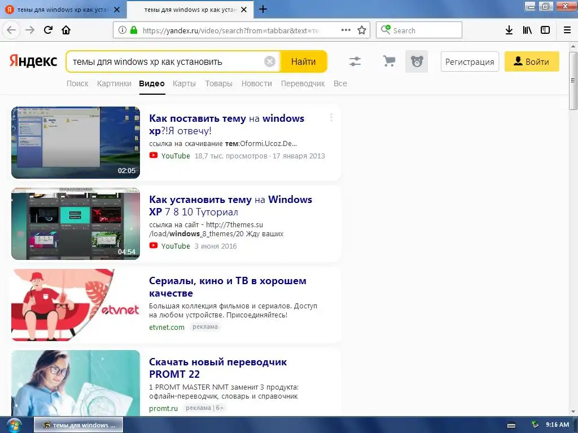Switch to the Поиск tab
Image resolution: width=578 pixels, height=433 pixels.
point(77,83)
